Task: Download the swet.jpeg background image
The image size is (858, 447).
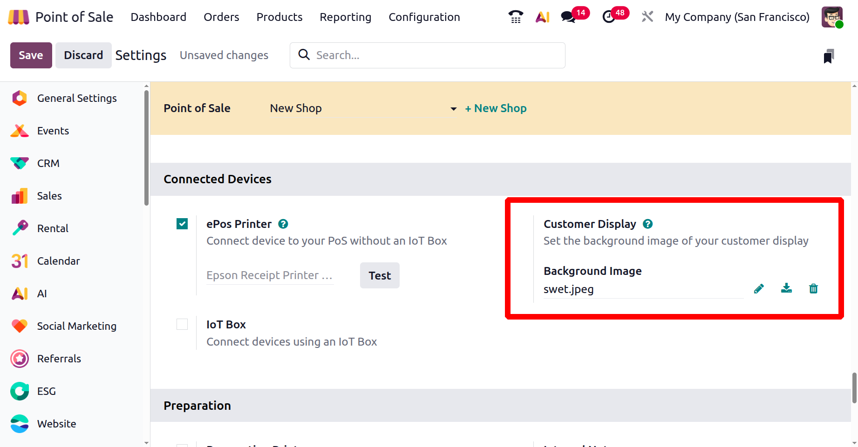Action: pyautogui.click(x=786, y=288)
